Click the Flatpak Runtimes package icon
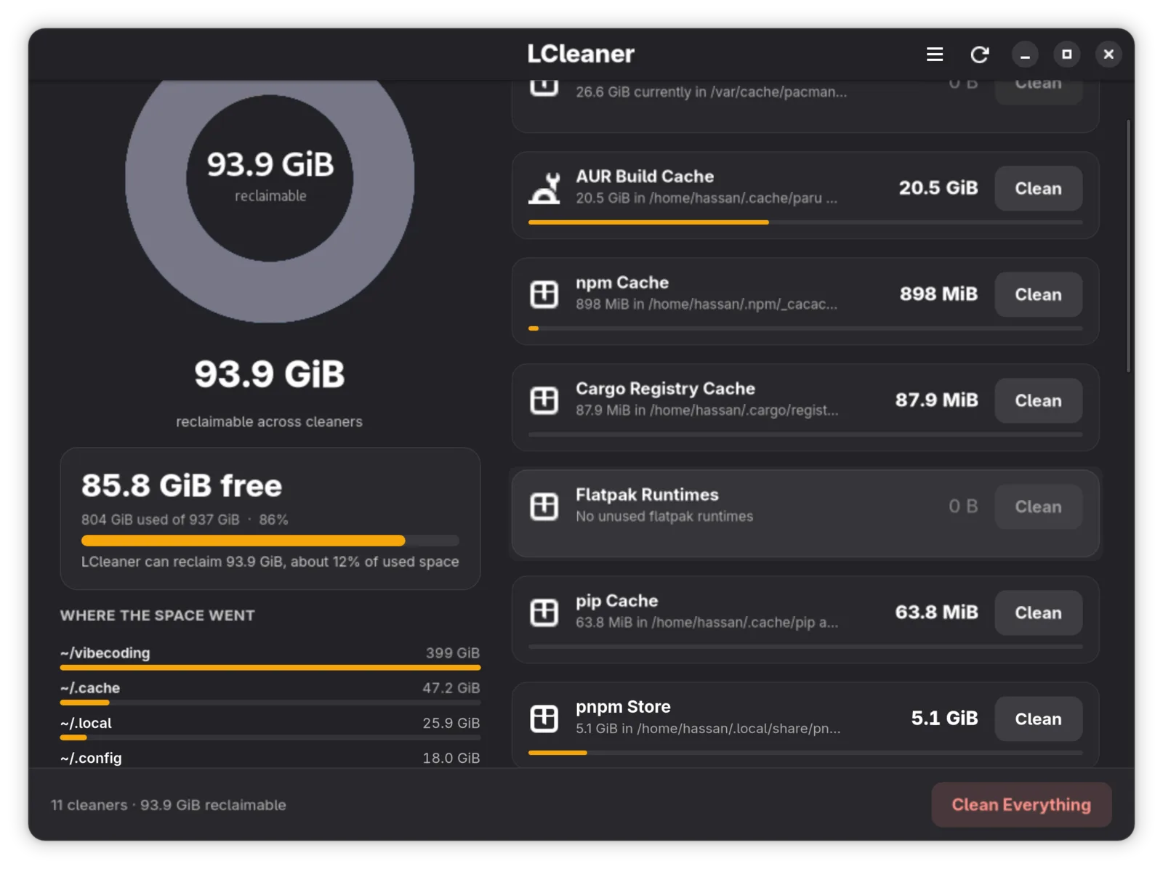Image resolution: width=1163 pixels, height=869 pixels. (x=544, y=506)
